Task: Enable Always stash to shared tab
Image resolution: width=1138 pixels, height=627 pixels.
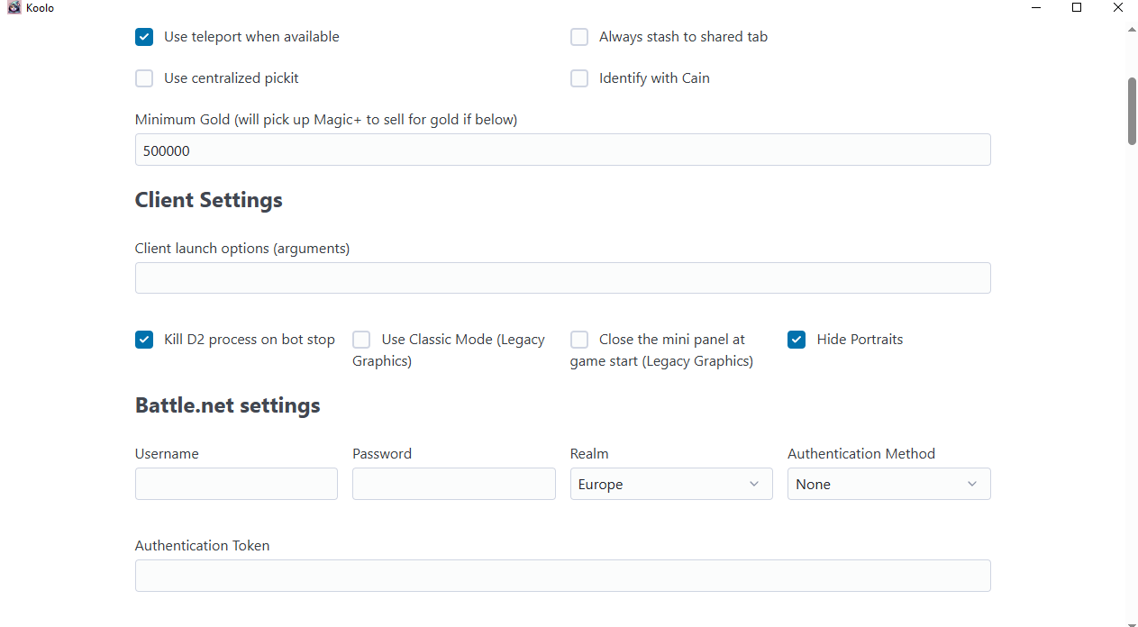Action: point(579,37)
